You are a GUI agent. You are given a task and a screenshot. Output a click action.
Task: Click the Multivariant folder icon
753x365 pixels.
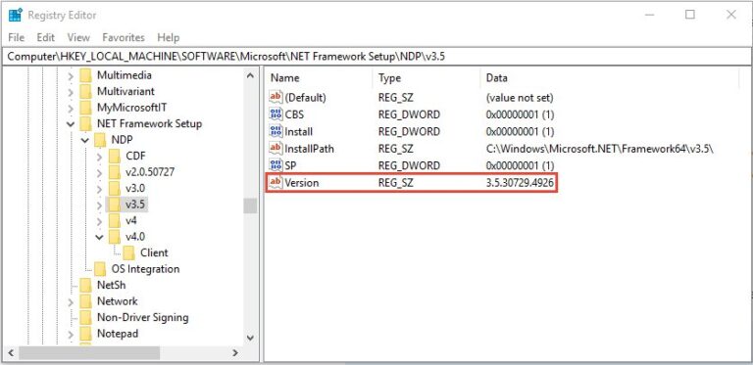pos(86,91)
